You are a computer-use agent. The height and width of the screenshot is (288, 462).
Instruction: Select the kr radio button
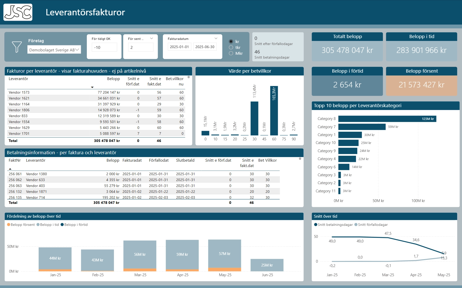231,41
